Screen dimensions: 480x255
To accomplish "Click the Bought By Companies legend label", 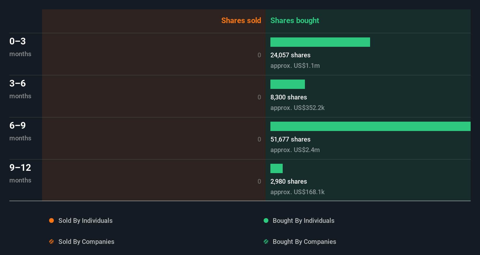I will coord(304,242).
